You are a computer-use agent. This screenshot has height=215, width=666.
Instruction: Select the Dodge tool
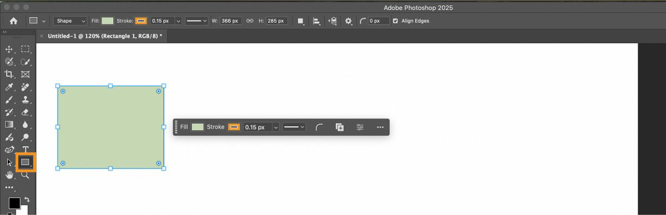(x=25, y=137)
